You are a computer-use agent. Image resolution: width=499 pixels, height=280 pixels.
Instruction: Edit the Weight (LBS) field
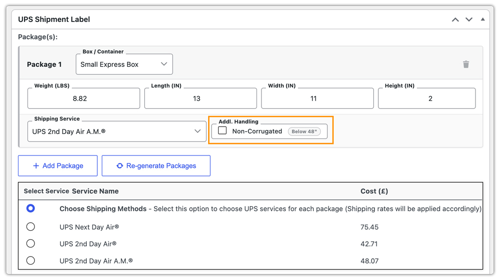tap(84, 99)
